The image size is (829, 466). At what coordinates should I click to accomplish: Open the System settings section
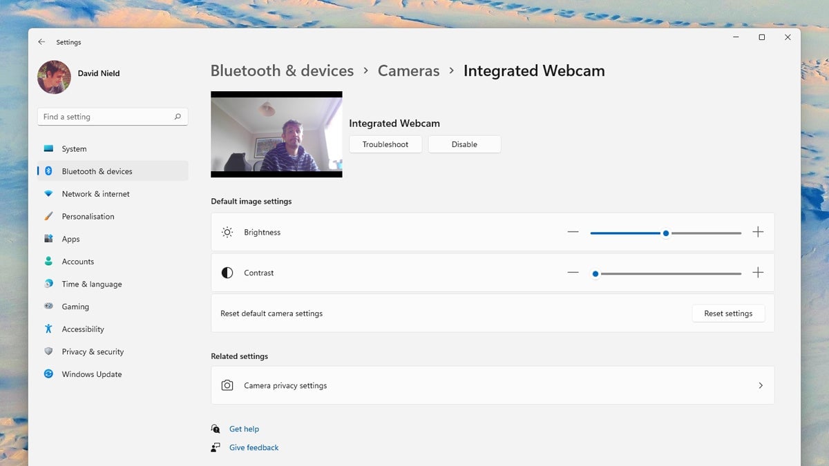coord(74,148)
